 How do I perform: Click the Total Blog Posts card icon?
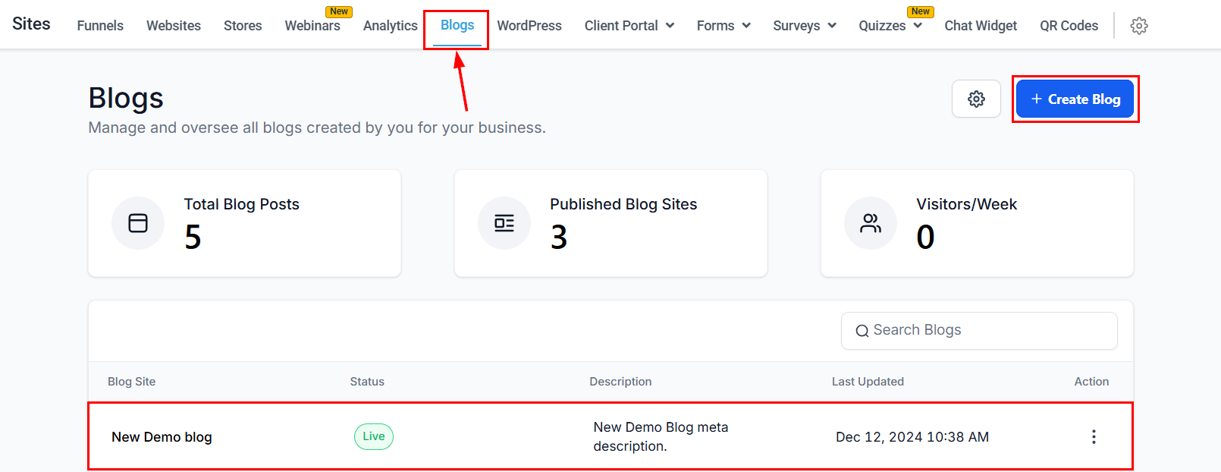pyautogui.click(x=138, y=223)
